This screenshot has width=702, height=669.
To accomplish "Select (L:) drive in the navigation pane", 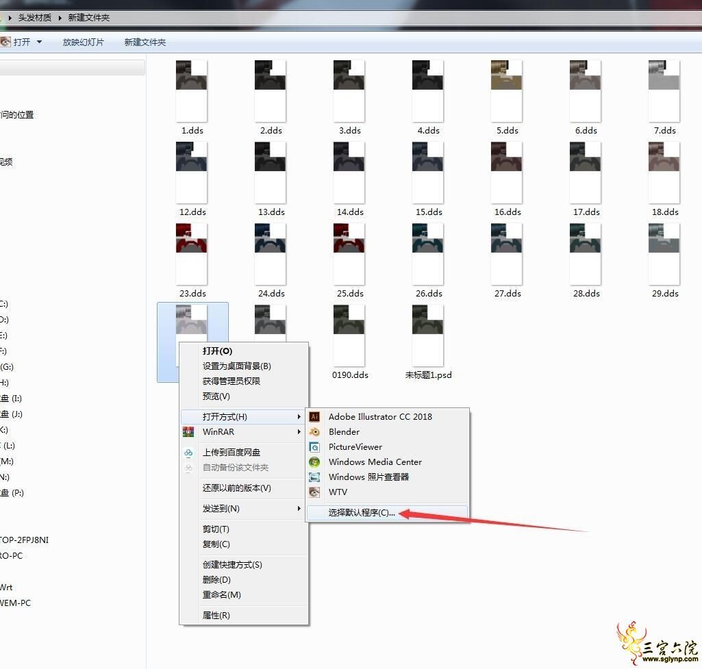I will pos(8,446).
